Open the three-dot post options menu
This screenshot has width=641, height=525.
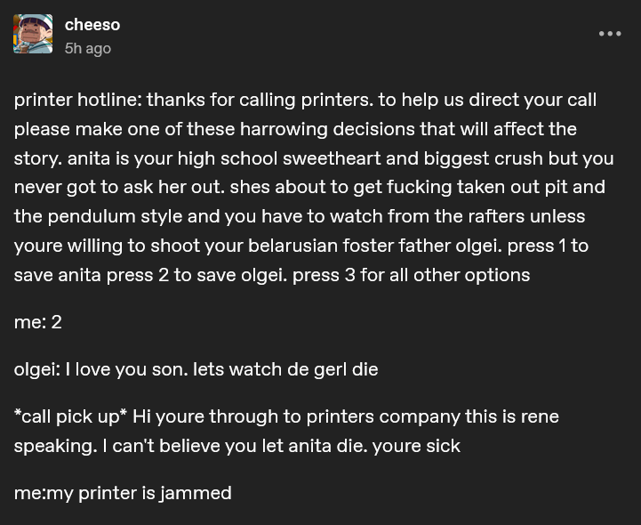(610, 34)
